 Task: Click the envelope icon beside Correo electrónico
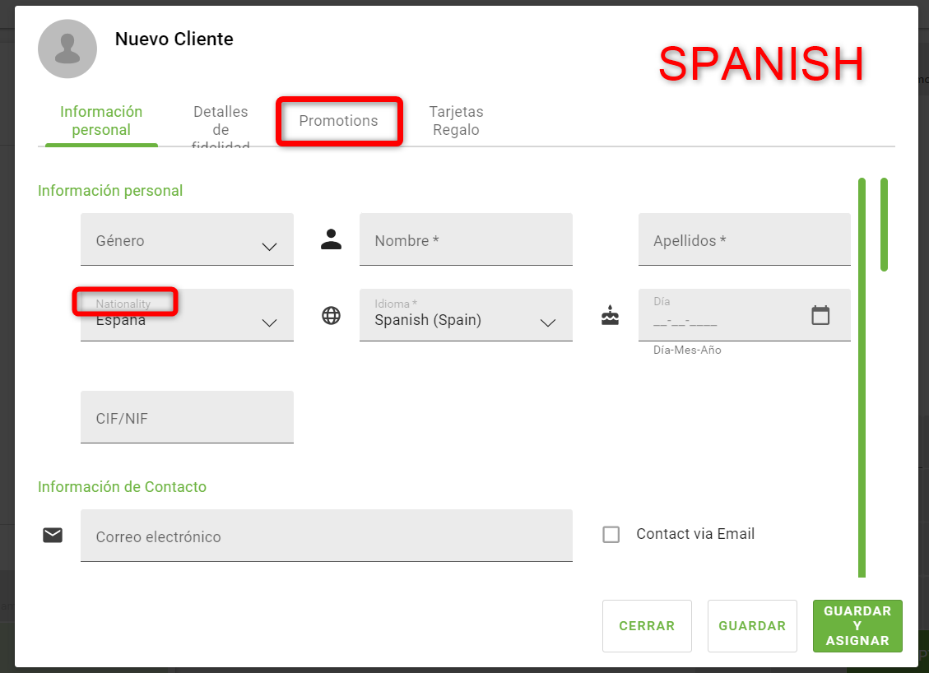(x=53, y=536)
